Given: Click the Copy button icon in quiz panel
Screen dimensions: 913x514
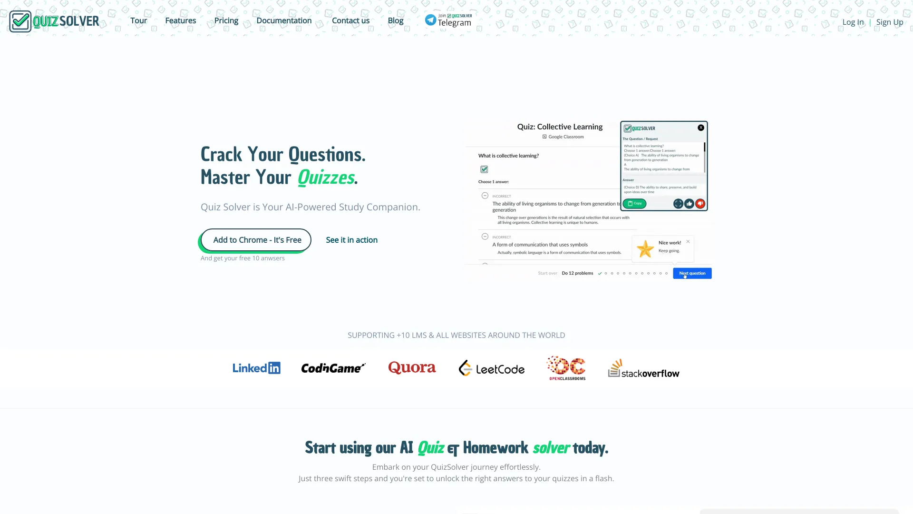Looking at the screenshot, I should 635,203.
